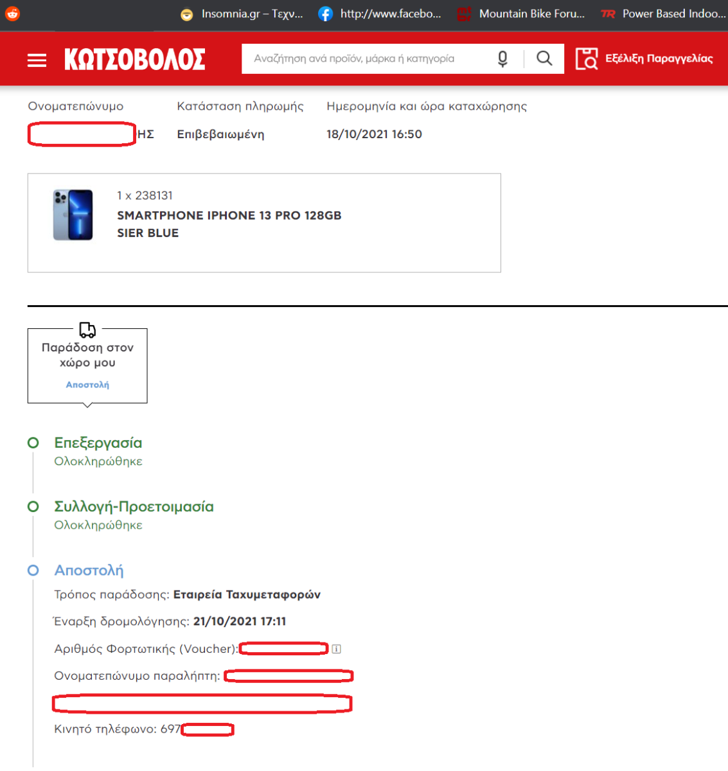Click the iPhone 13 Pro thumbnail

(x=73, y=215)
